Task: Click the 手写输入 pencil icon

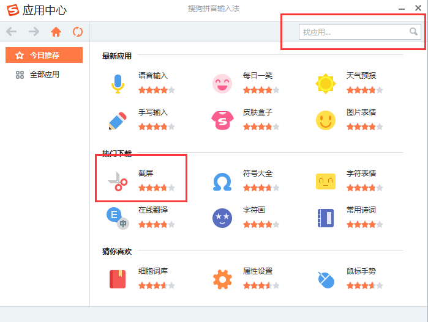Action: 118,120
